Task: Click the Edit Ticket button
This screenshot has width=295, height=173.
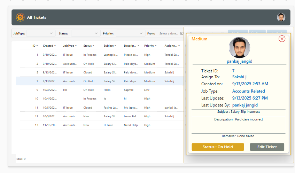Action: (267, 147)
